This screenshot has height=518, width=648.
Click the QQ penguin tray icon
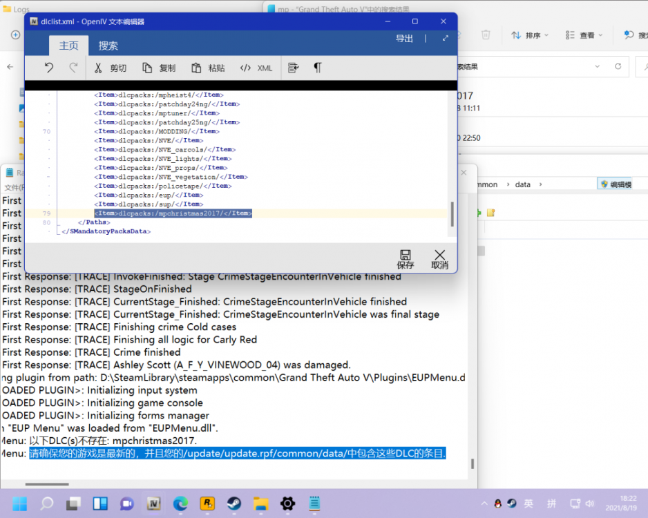click(498, 503)
